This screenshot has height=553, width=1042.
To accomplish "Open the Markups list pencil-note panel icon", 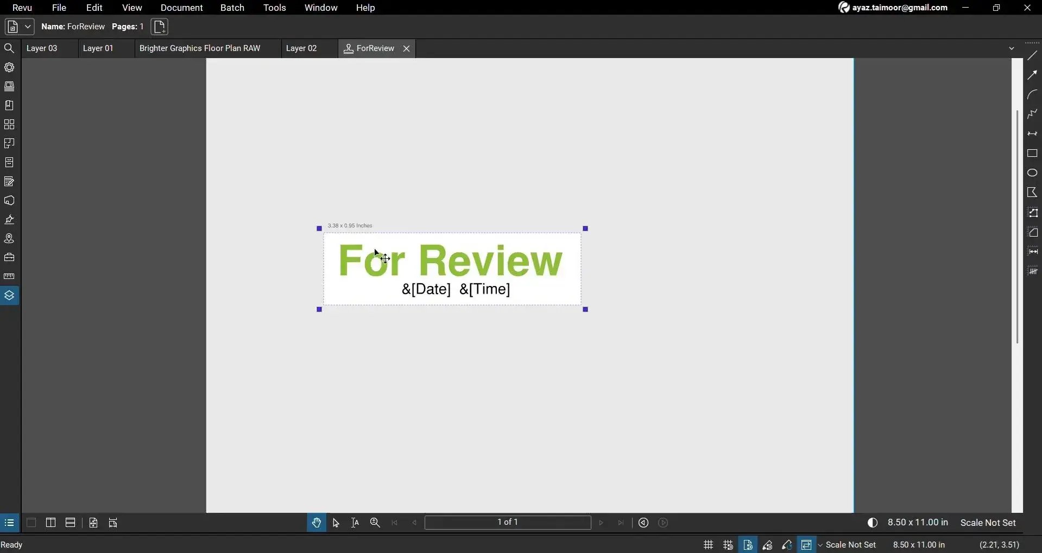I will (x=9, y=181).
